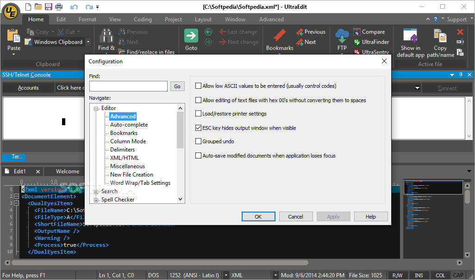
Task: Close the Edit1 document tab
Action: tap(38, 171)
